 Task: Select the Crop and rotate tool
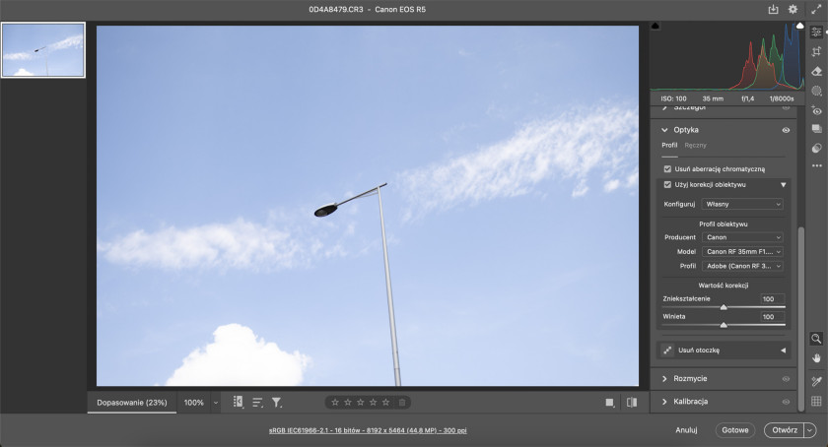click(816, 51)
